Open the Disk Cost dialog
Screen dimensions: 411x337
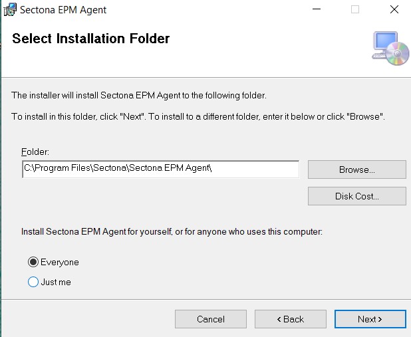pos(356,196)
